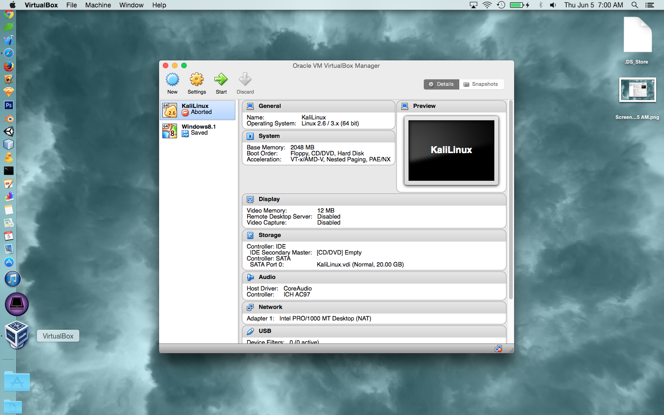
Task: Open the File menu
Action: click(x=71, y=5)
